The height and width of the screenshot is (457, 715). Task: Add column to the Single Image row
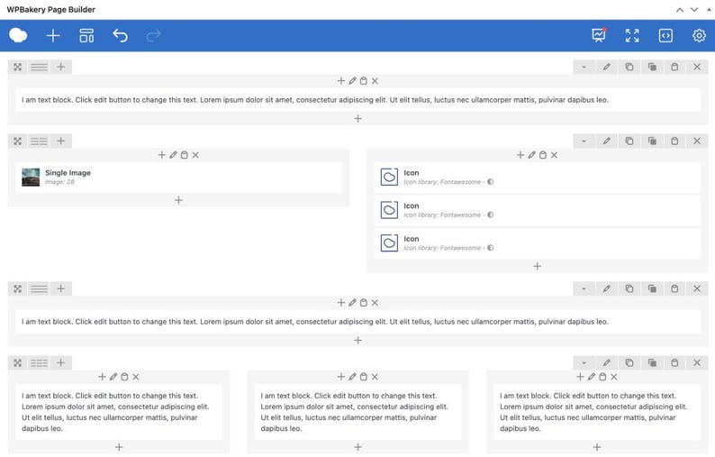point(60,142)
